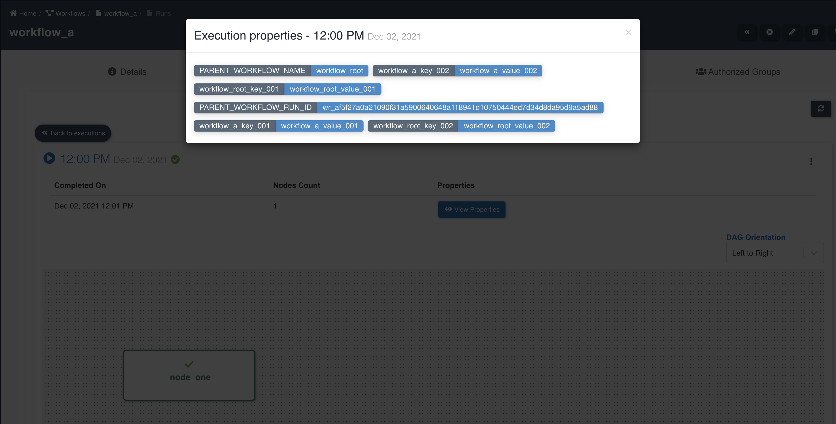Click the edit pencil icon top right
This screenshot has height=424, width=836.
tap(792, 32)
